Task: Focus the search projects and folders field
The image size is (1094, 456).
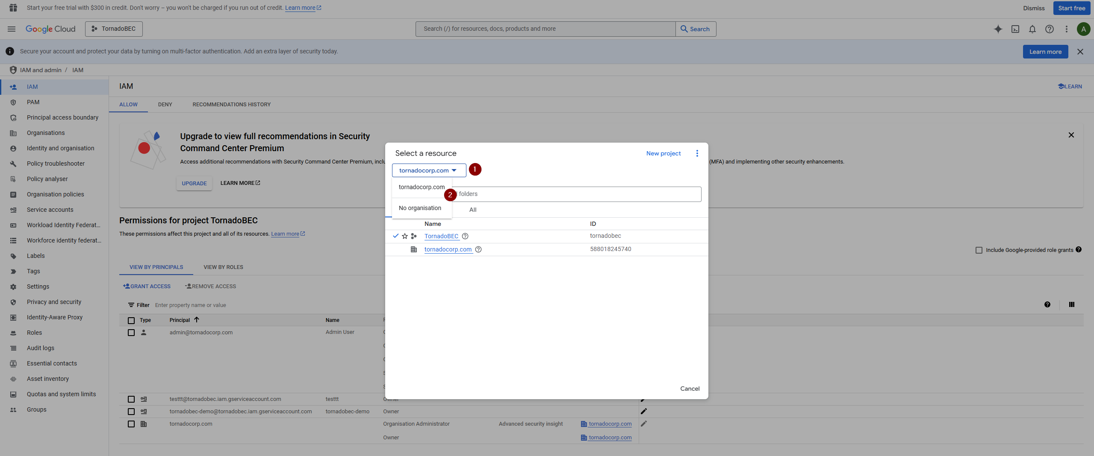Action: (x=577, y=194)
